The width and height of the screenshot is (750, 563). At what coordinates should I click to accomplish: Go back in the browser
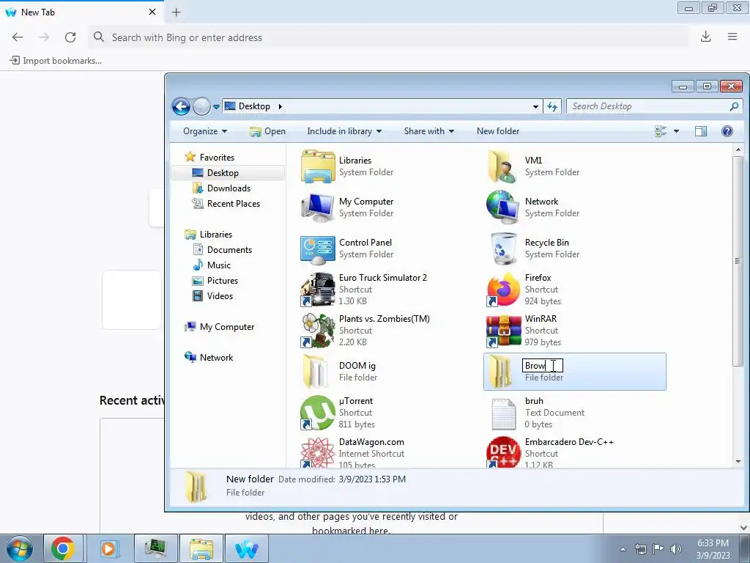18,37
